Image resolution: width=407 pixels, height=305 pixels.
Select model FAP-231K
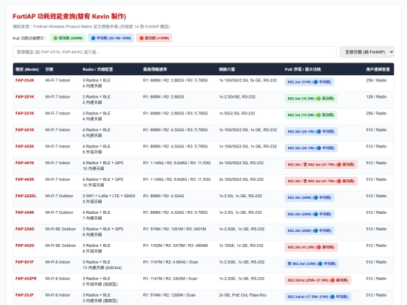click(25, 113)
